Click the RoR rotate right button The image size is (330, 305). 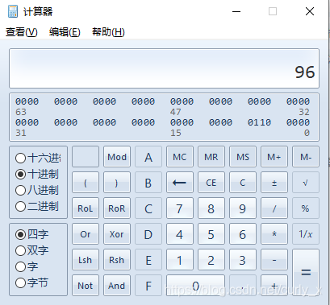117,208
